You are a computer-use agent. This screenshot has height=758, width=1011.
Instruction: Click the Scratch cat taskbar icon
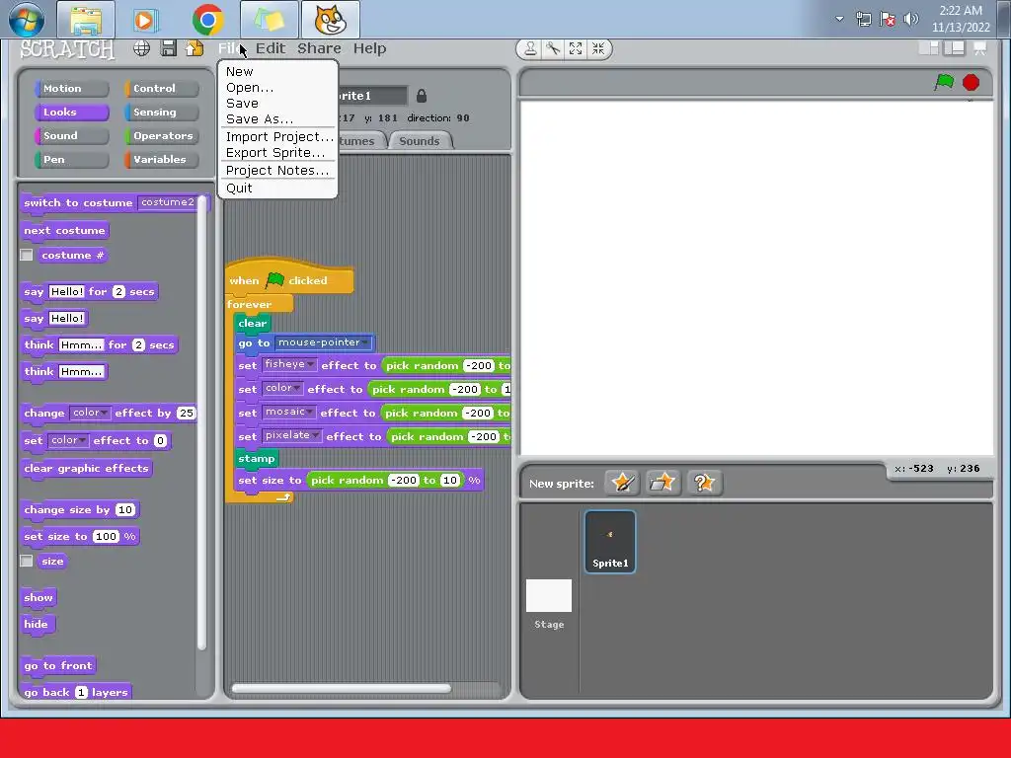(x=330, y=20)
